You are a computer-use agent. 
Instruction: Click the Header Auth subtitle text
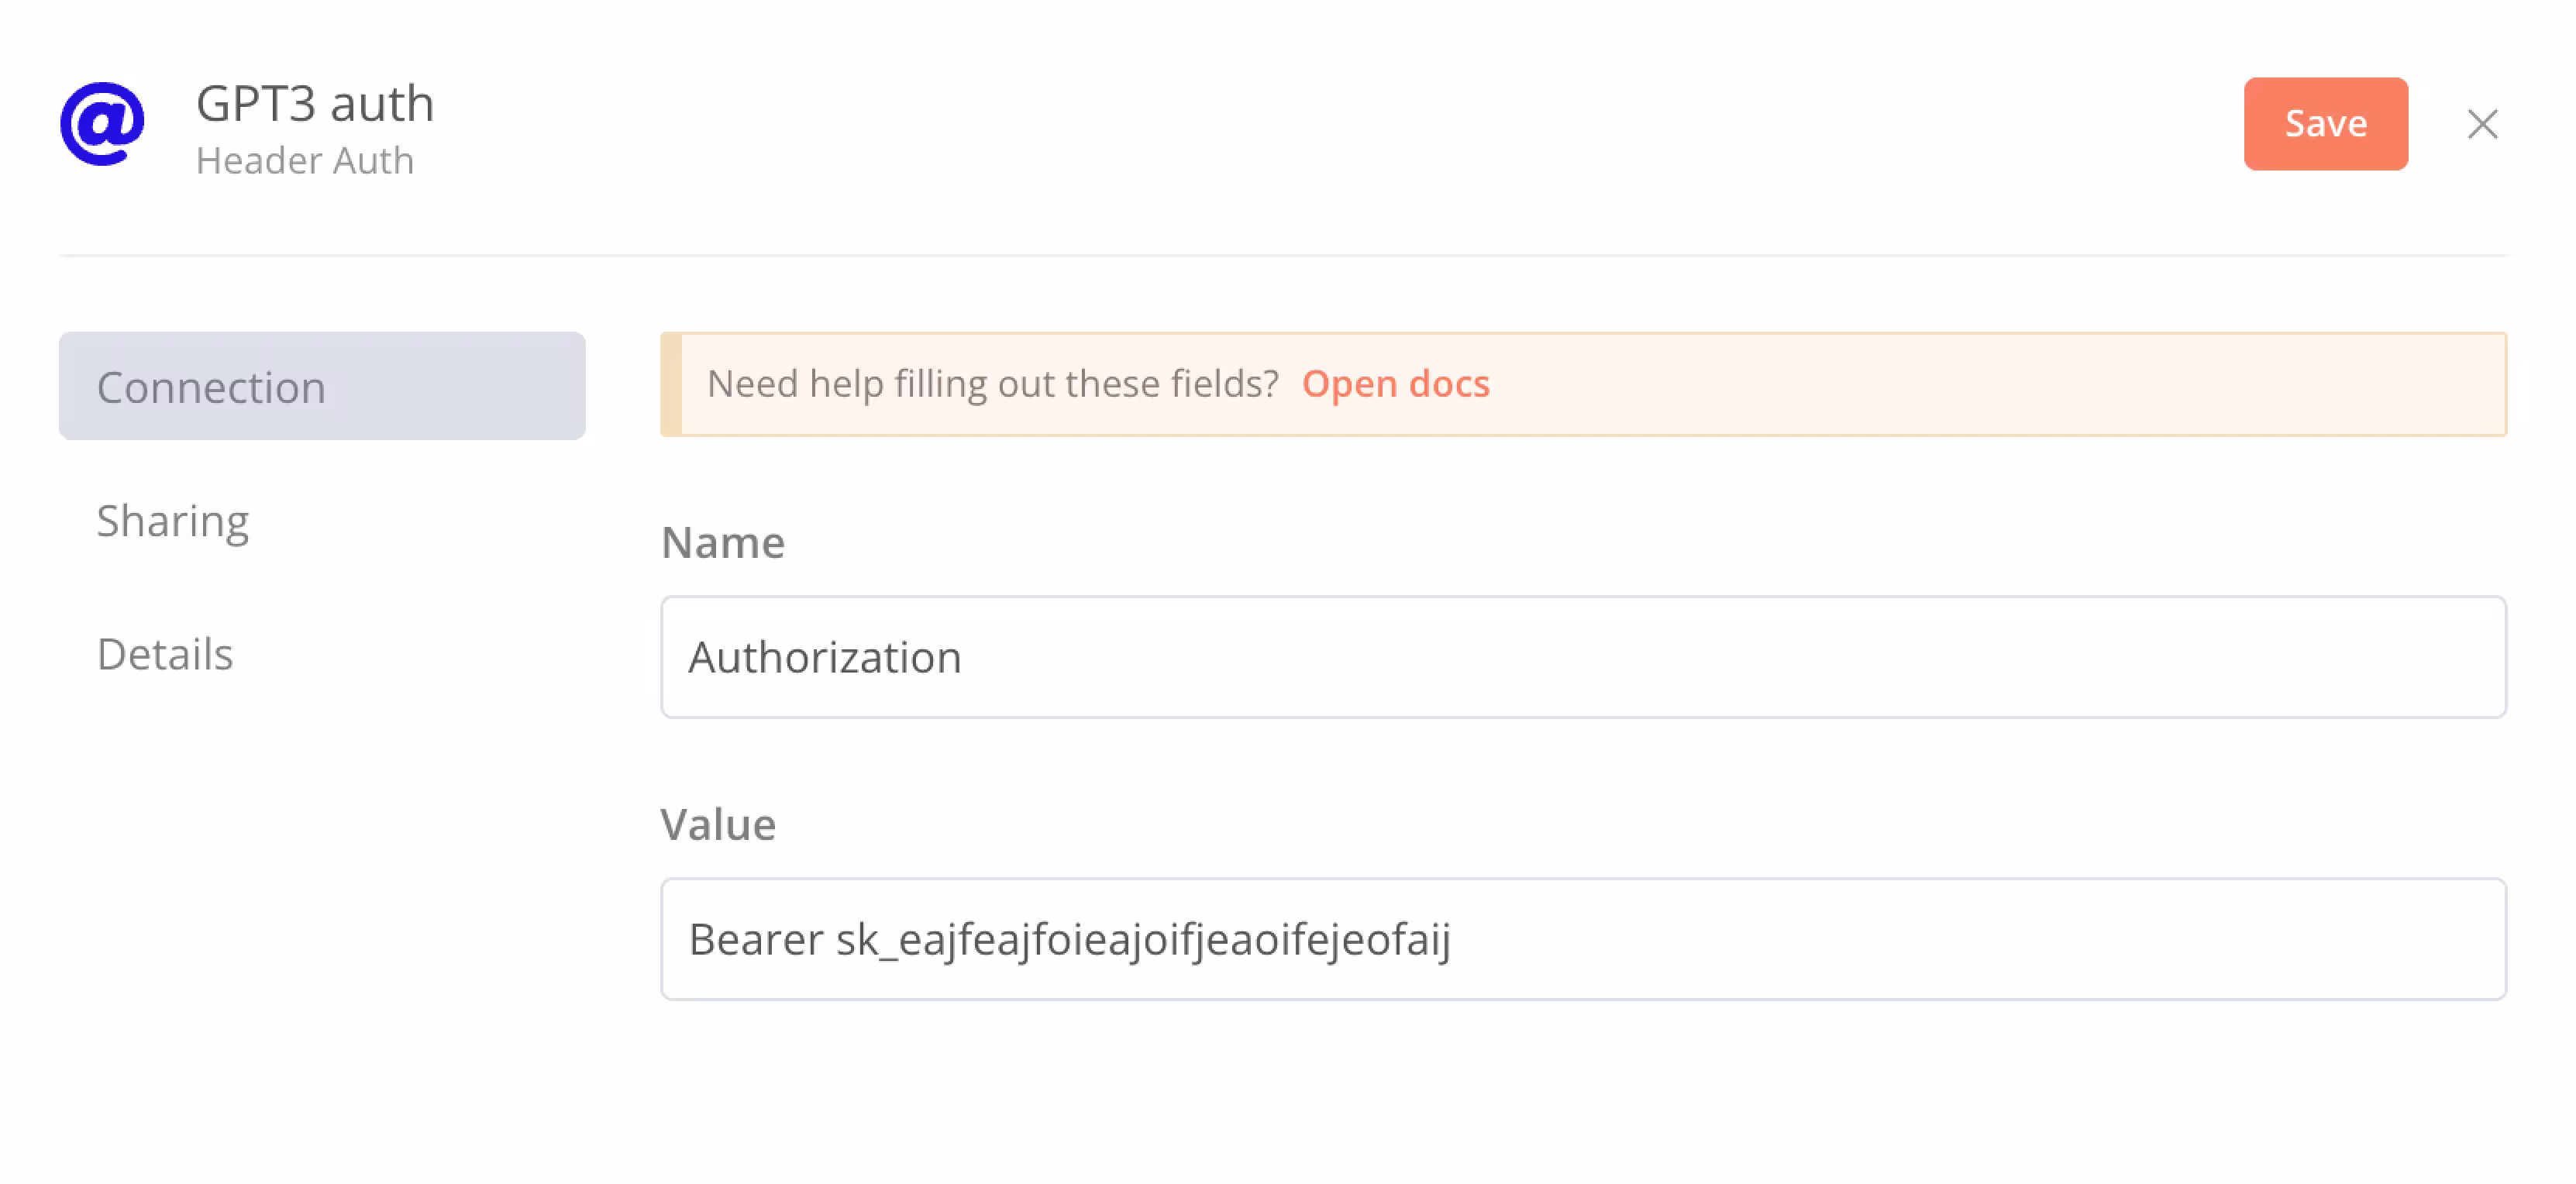tap(305, 161)
